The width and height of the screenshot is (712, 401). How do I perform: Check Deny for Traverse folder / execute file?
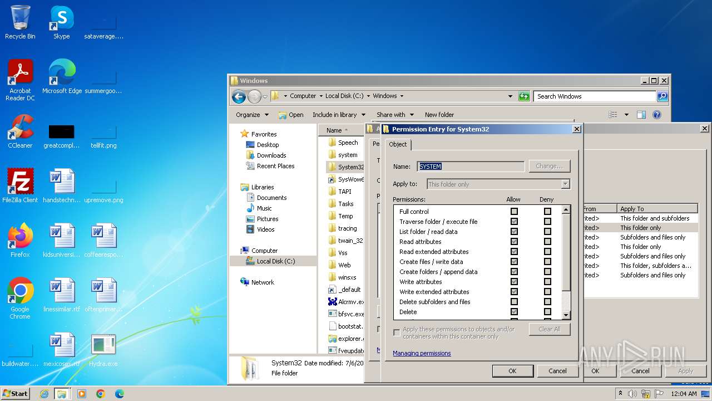pyautogui.click(x=547, y=222)
